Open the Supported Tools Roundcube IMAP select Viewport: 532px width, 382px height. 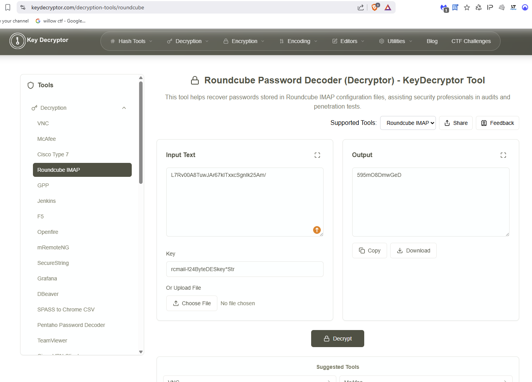pyautogui.click(x=408, y=123)
